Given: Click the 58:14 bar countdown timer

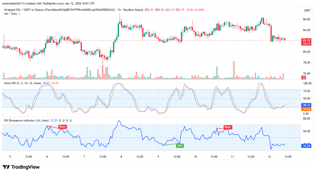Looking at the screenshot, I should click(x=306, y=44).
